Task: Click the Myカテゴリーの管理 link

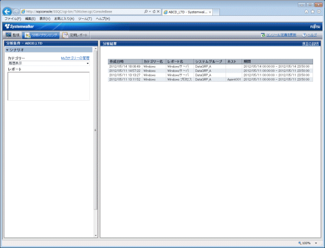Action: tap(75, 57)
